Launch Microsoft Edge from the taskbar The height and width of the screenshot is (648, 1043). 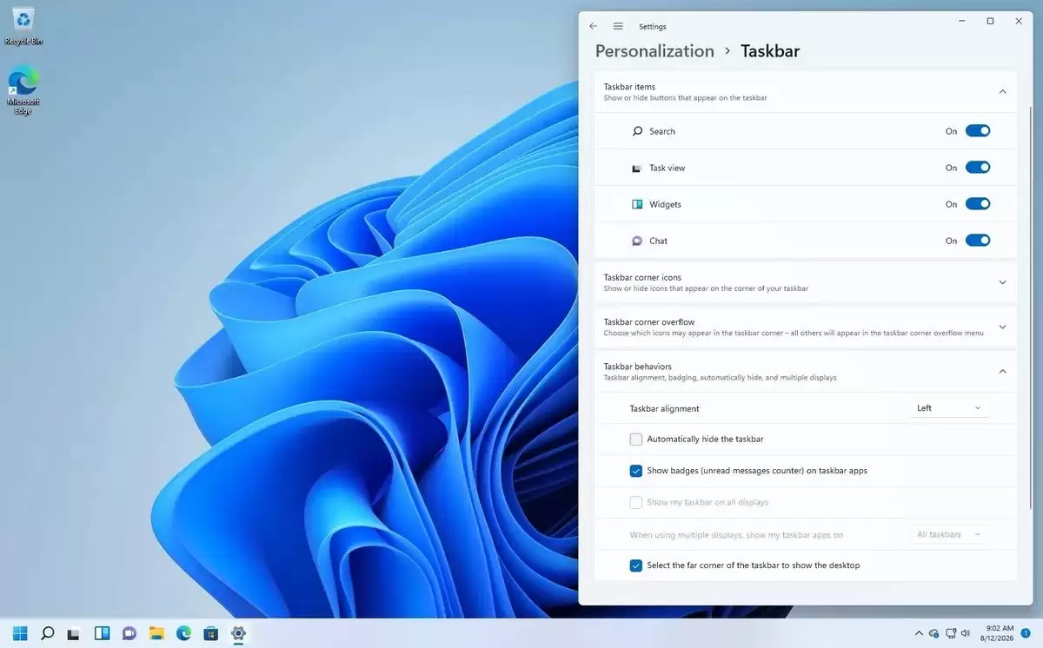coord(183,633)
